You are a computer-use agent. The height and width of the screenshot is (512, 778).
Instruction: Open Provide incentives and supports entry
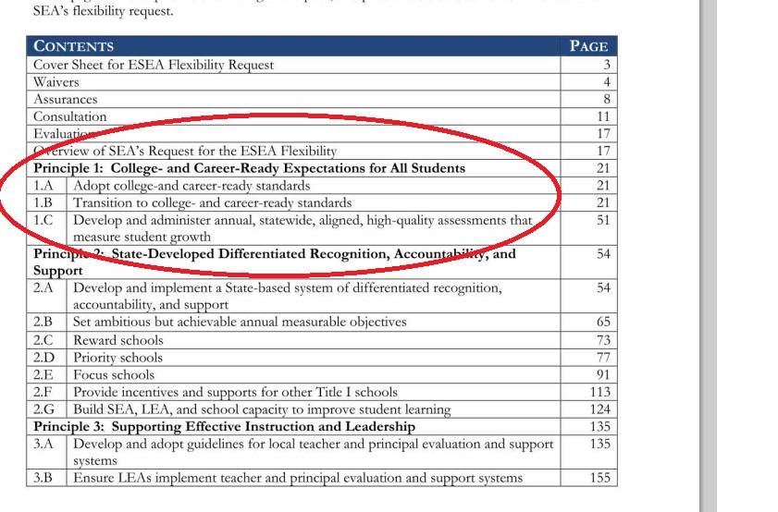[235, 392]
